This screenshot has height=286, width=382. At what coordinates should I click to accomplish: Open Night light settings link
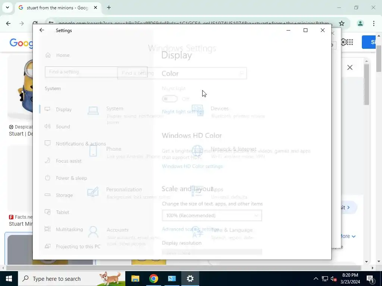click(x=183, y=112)
